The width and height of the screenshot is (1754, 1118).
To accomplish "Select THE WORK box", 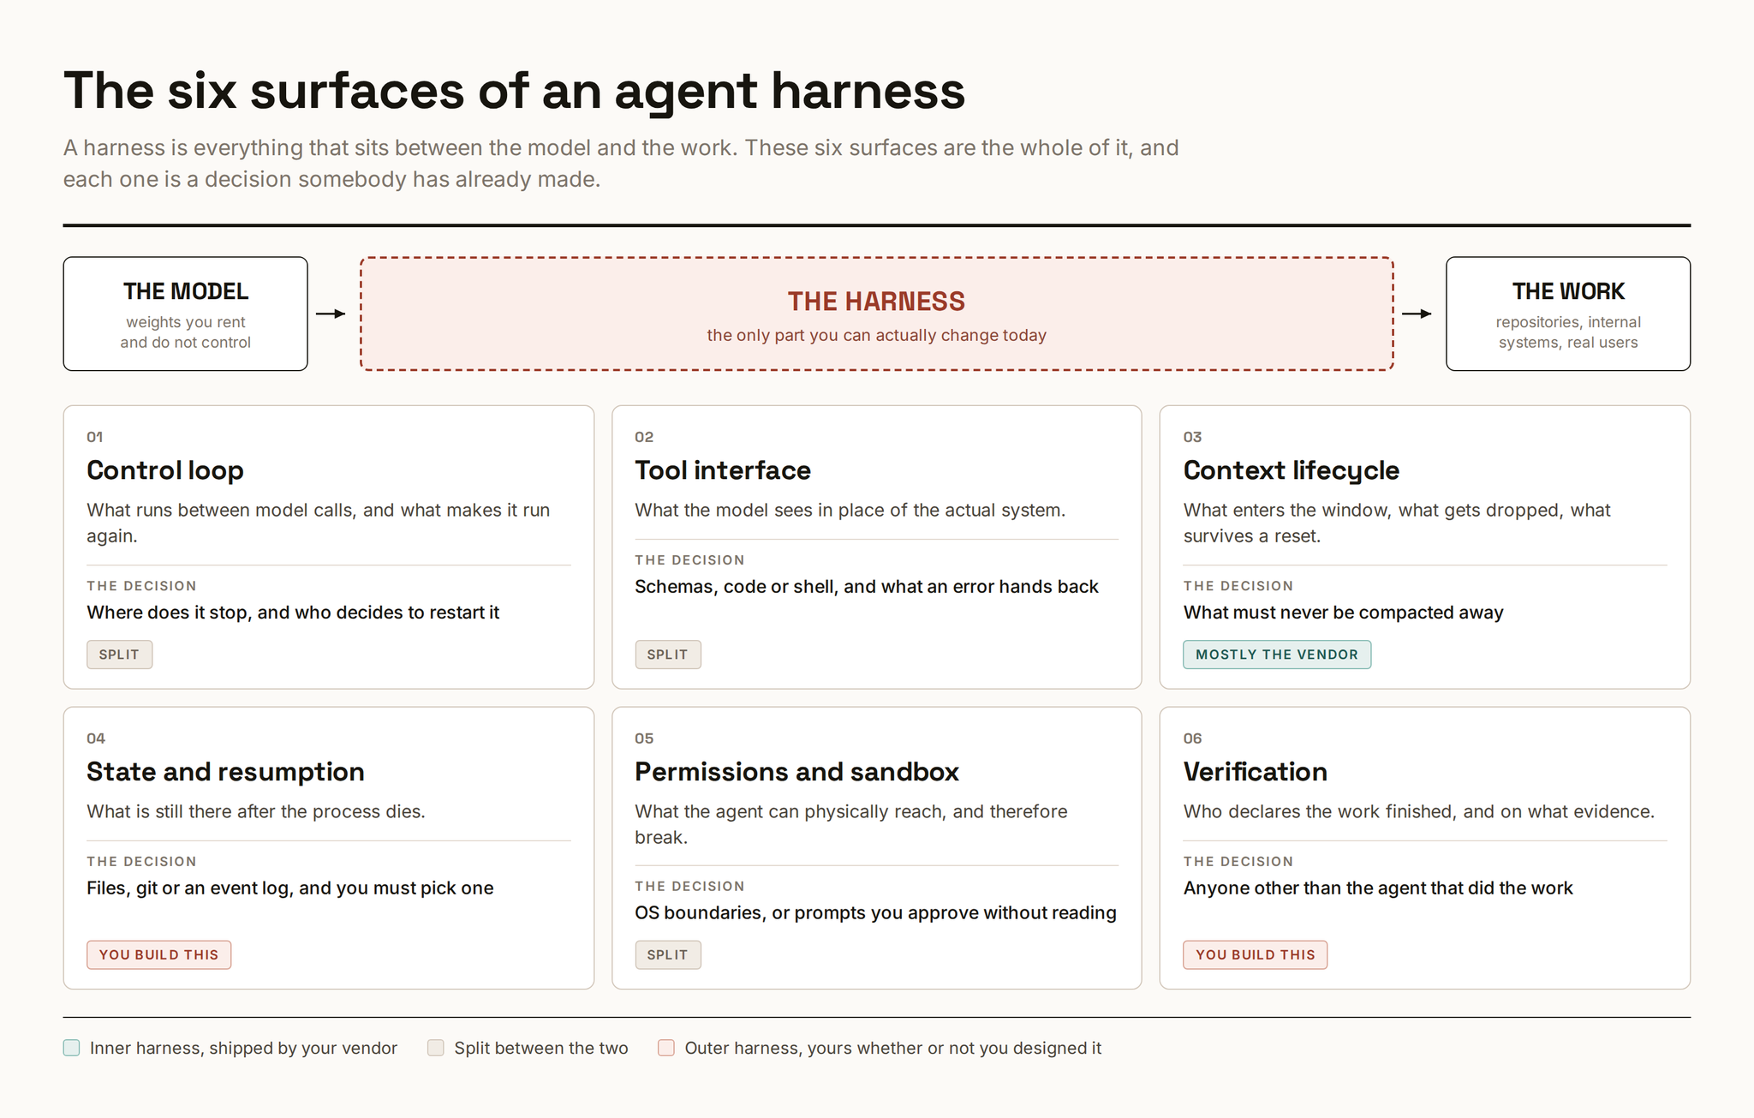I will (x=1568, y=314).
